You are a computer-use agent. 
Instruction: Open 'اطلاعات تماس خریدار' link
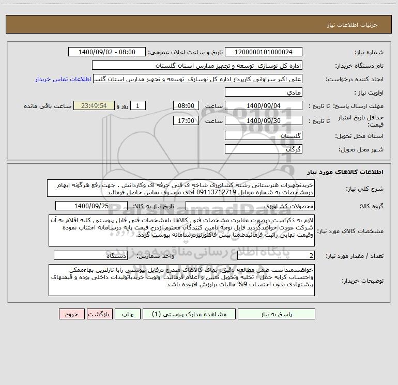coord(63,79)
